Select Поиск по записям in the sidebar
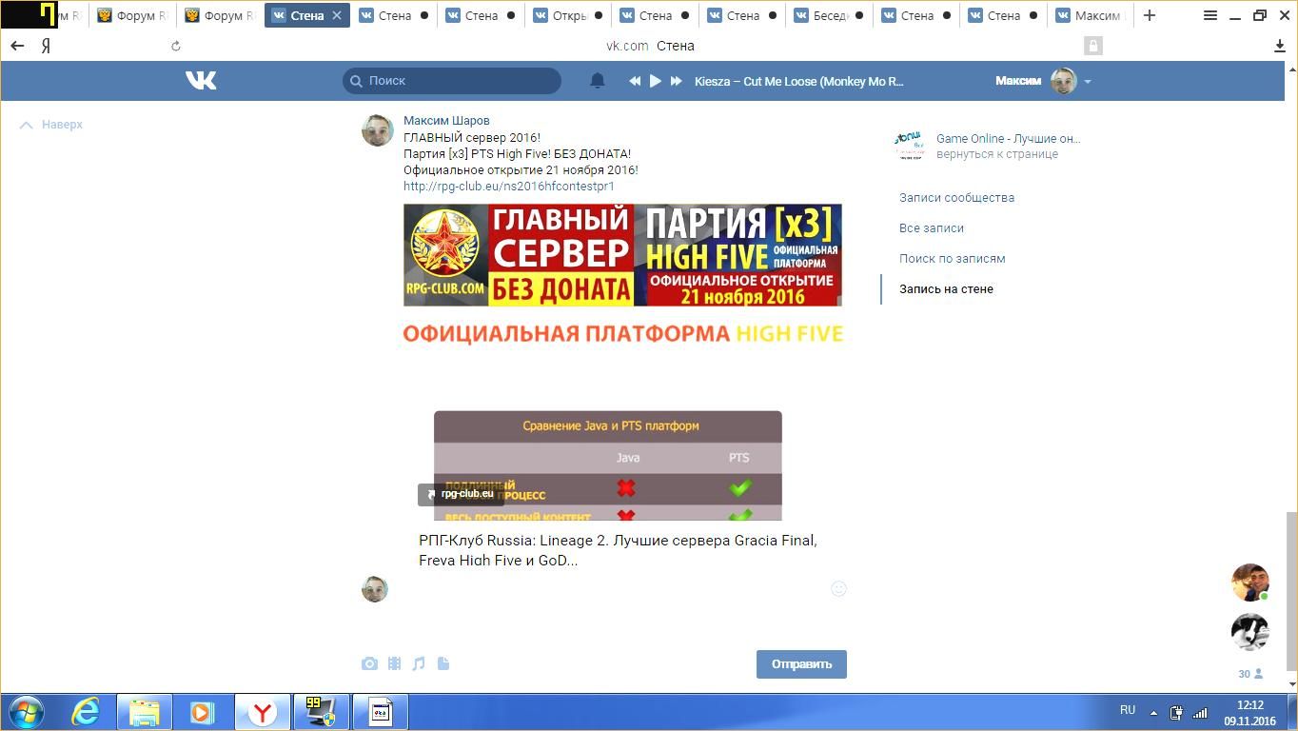This screenshot has width=1298, height=731. (x=953, y=259)
